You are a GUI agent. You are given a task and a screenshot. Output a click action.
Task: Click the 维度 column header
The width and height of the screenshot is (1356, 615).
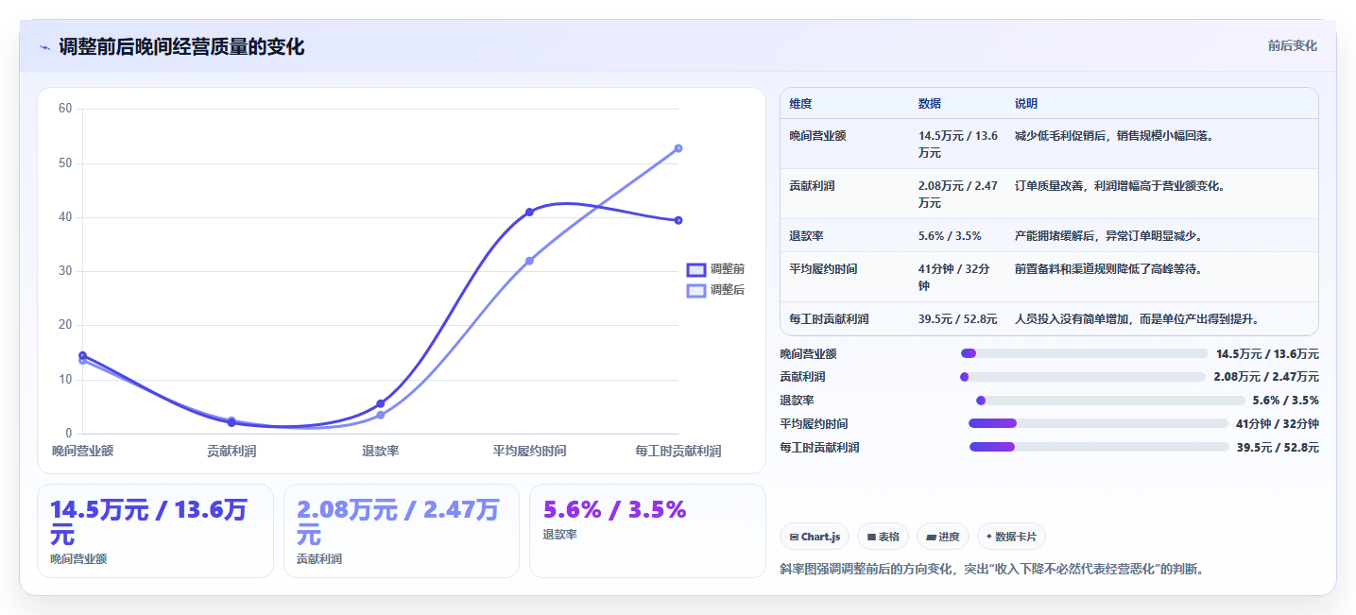point(801,104)
